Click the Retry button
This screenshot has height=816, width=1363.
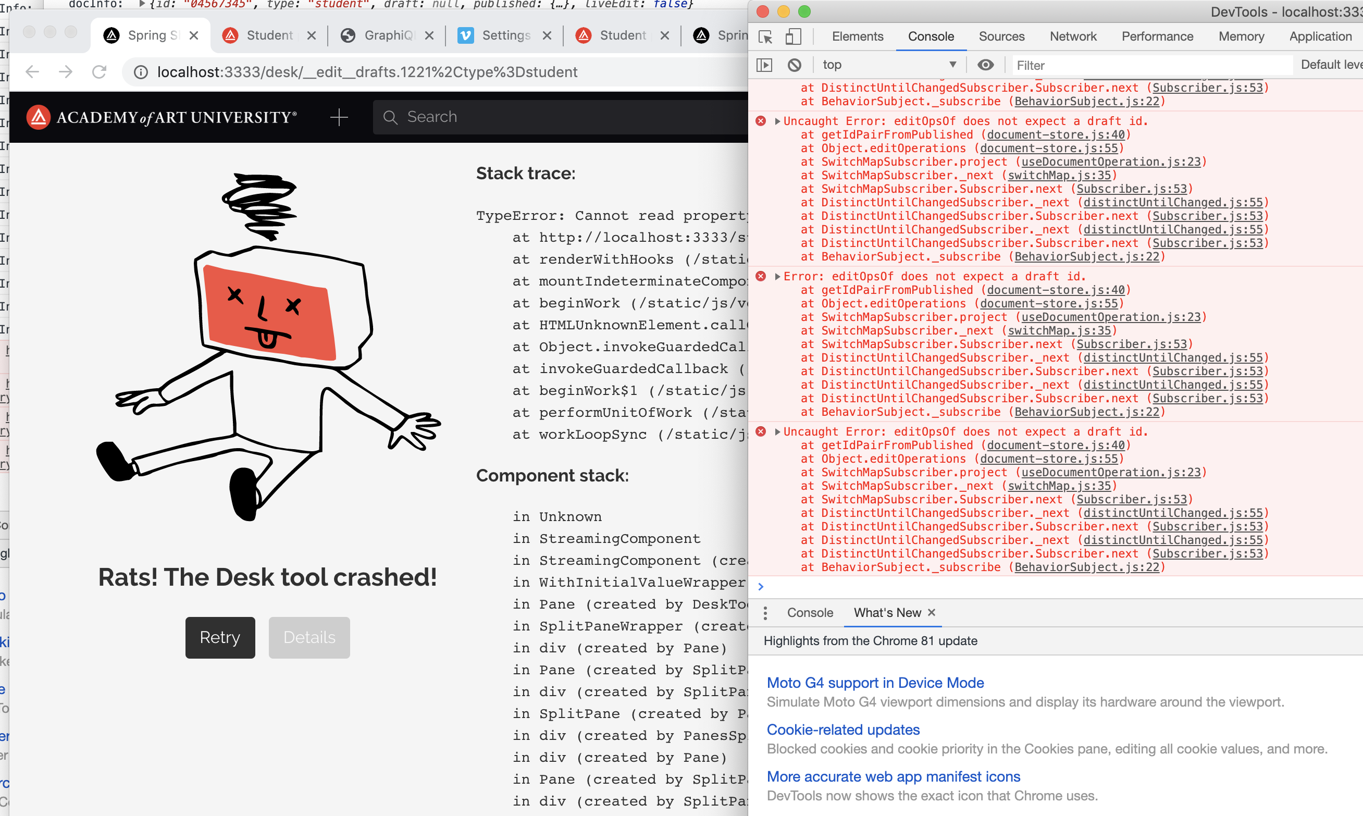tap(220, 637)
